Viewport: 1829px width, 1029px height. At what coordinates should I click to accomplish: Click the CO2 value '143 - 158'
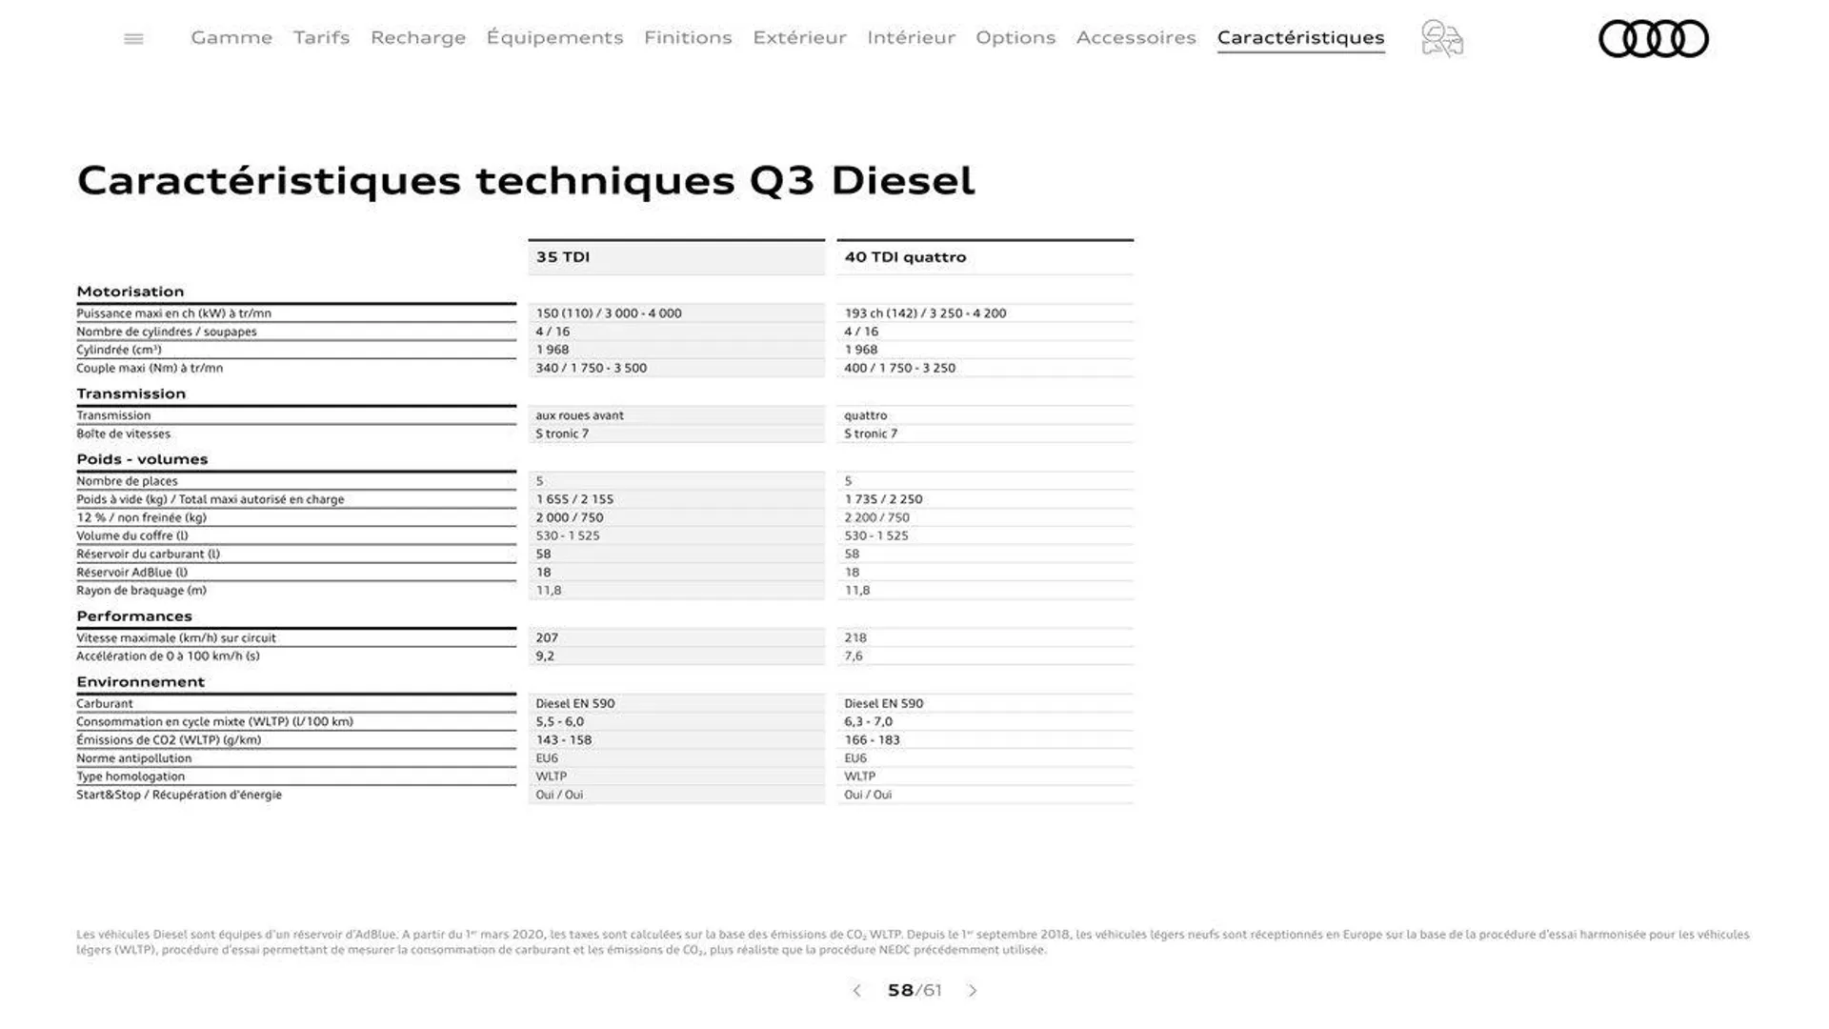point(563,740)
